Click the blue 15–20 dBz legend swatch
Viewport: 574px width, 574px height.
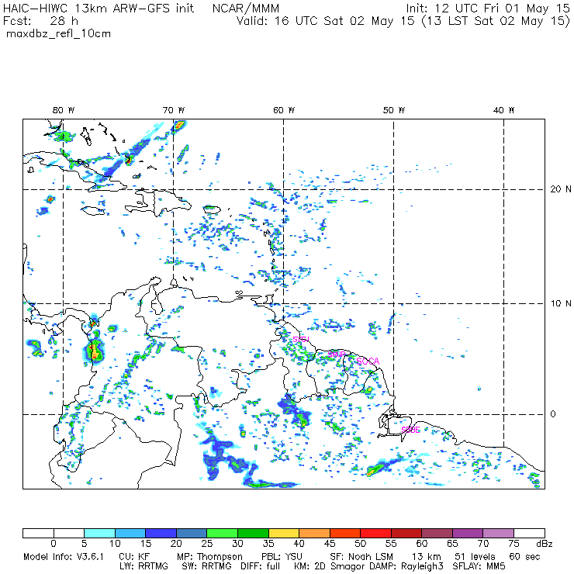pos(161,533)
